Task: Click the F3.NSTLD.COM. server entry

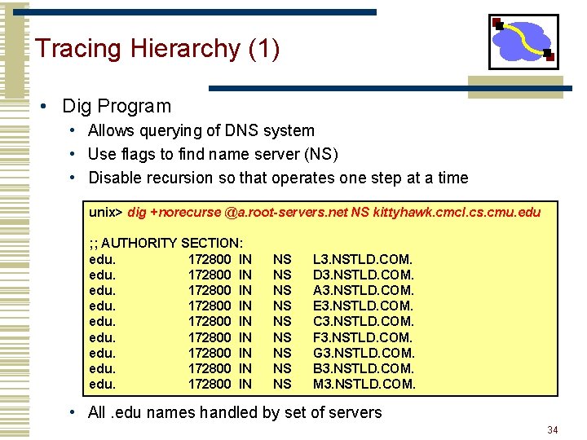Action: tap(362, 337)
